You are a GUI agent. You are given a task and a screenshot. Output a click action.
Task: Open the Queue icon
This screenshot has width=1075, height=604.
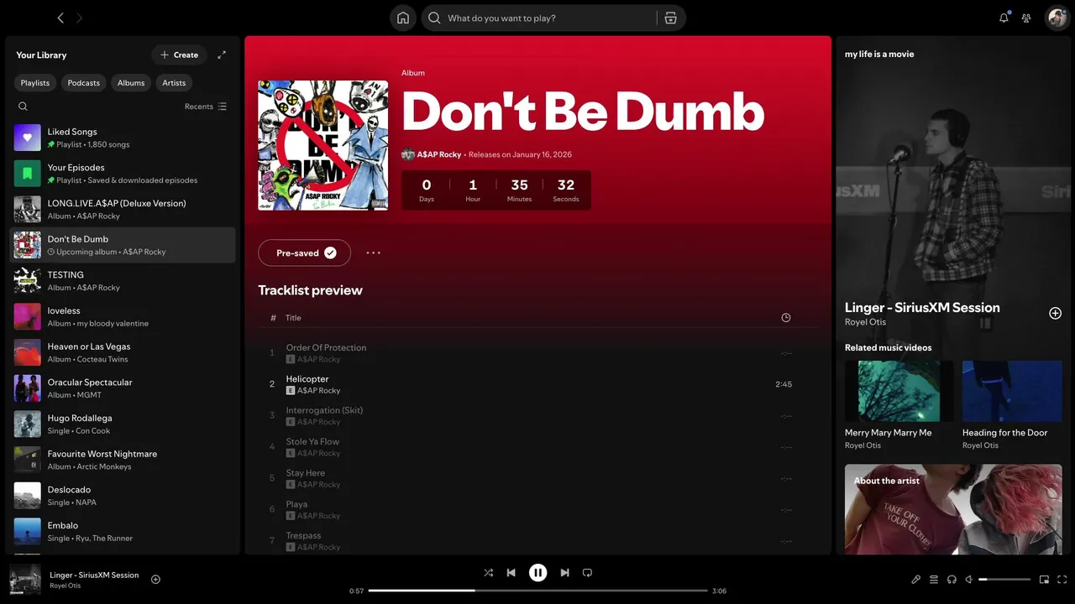934,579
